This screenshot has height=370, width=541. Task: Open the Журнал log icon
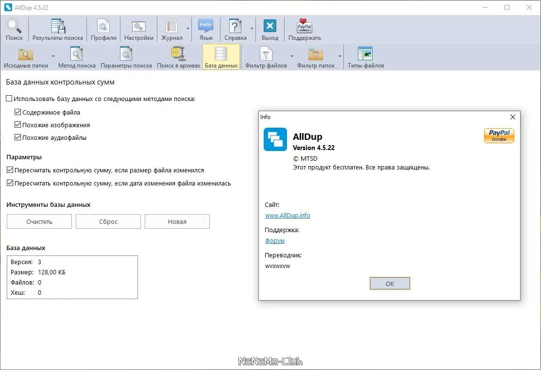[171, 29]
